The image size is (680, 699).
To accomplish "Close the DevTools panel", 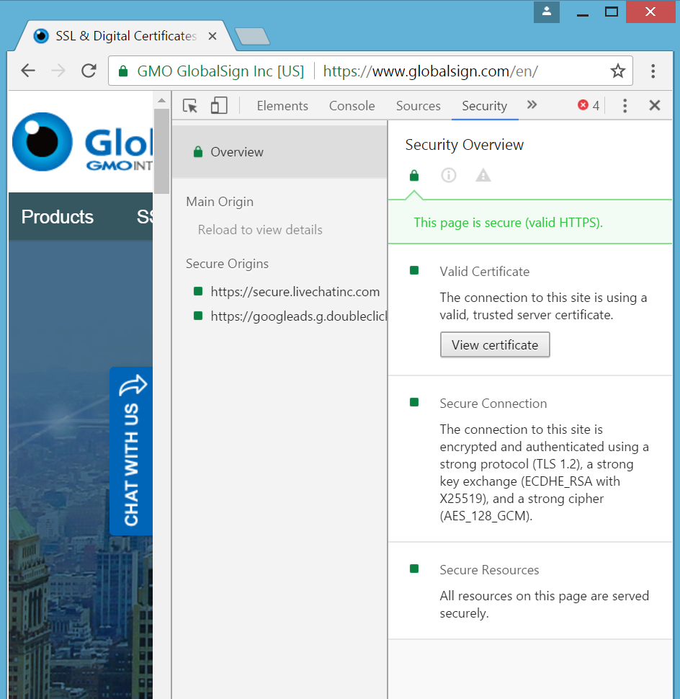I will pyautogui.click(x=654, y=106).
